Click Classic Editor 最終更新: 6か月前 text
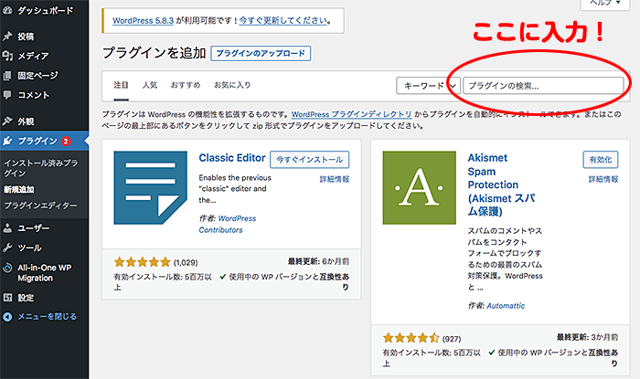This screenshot has width=640, height=379. pyautogui.click(x=318, y=261)
